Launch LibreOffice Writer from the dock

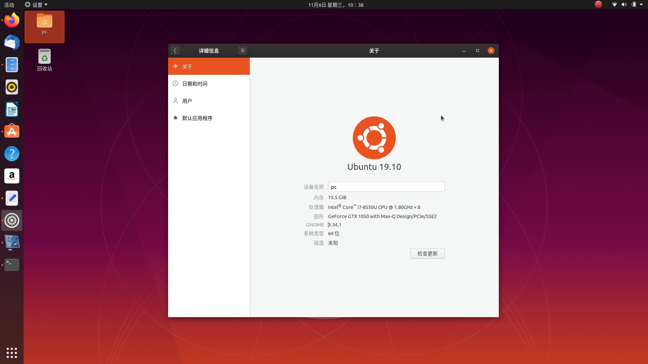(x=12, y=109)
